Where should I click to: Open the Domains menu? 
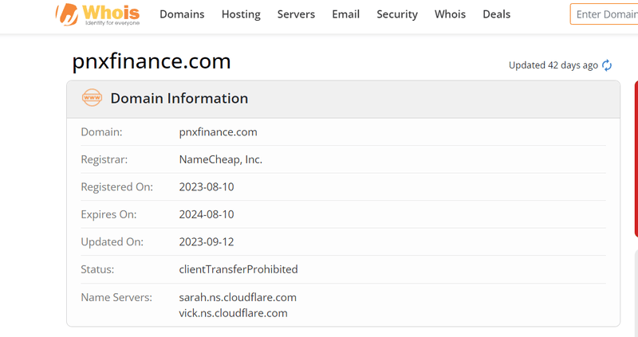coord(182,14)
